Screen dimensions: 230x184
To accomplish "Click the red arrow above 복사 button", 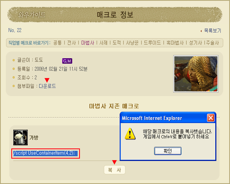I will tap(114, 162).
